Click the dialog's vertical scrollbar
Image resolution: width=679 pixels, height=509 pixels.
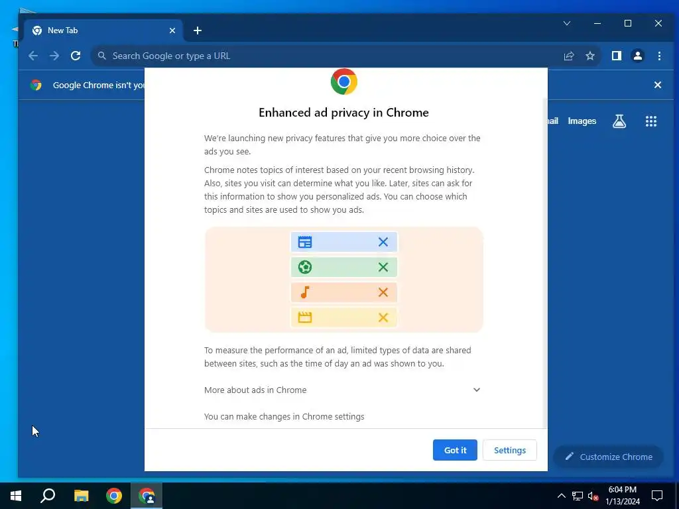[x=545, y=262]
